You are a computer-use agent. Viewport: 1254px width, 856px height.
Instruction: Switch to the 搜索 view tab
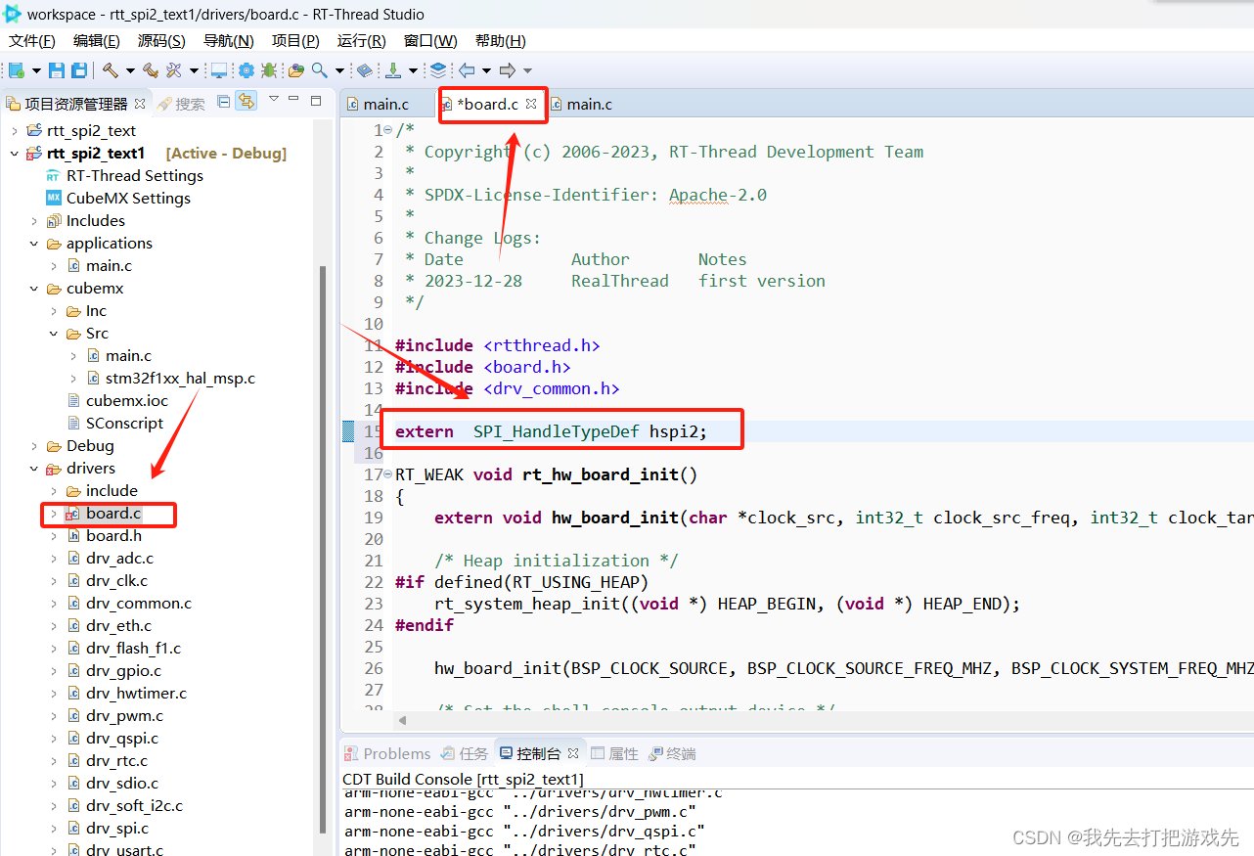(181, 104)
